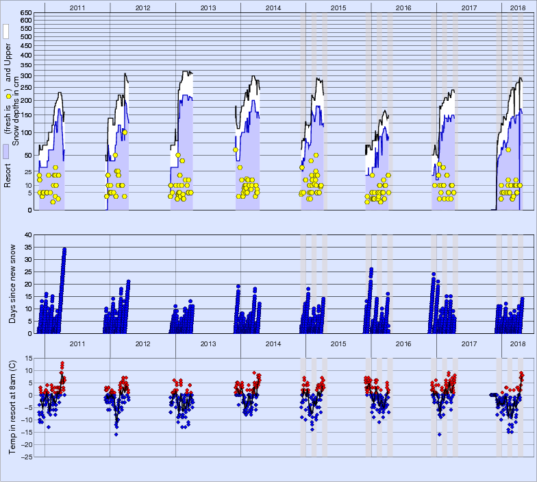Click the 2012 label above temperature chart

(142, 344)
